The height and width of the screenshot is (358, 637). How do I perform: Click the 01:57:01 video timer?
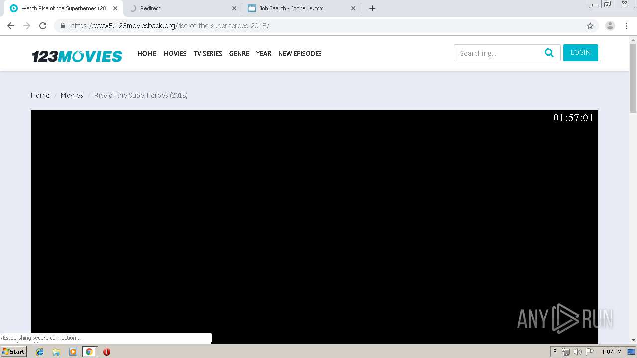pyautogui.click(x=573, y=118)
